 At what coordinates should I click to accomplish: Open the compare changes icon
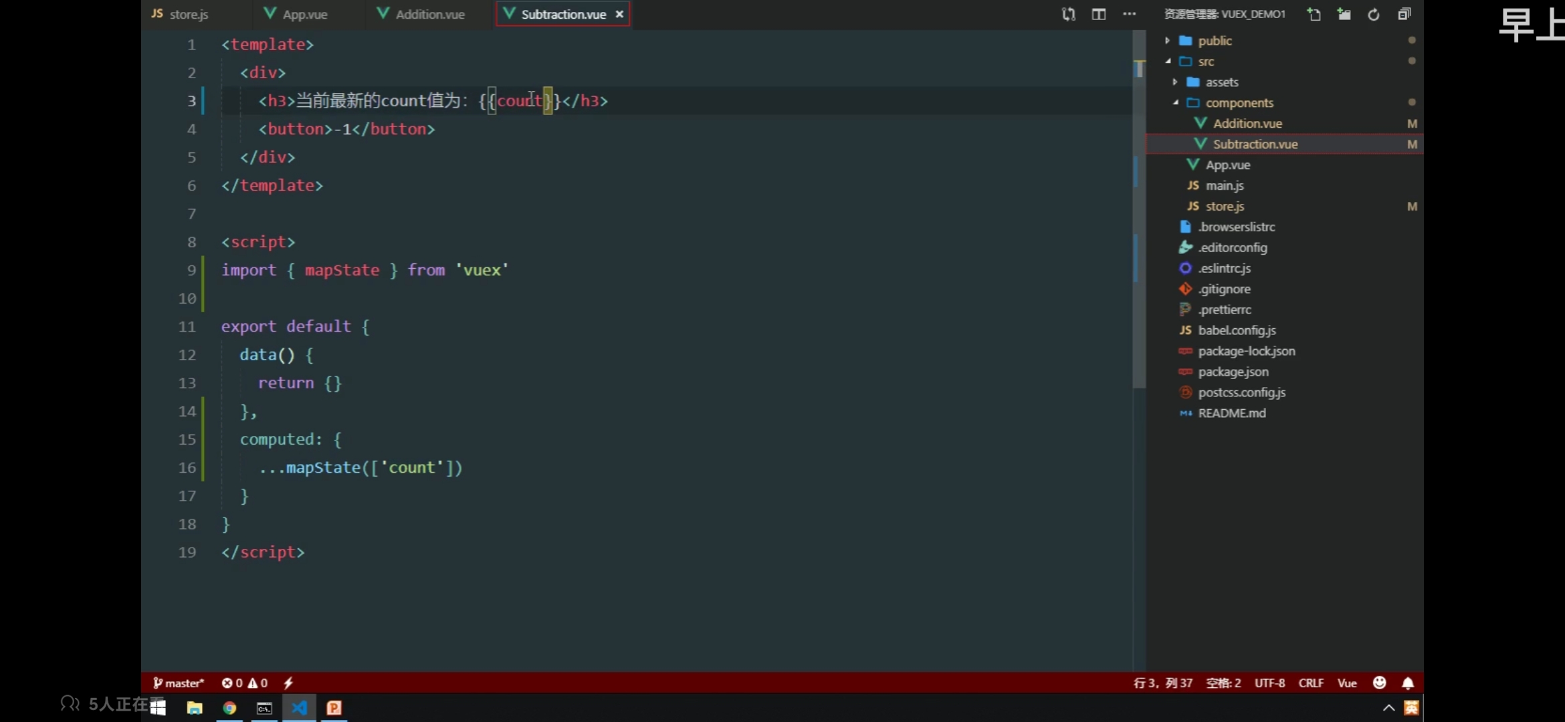coord(1068,14)
